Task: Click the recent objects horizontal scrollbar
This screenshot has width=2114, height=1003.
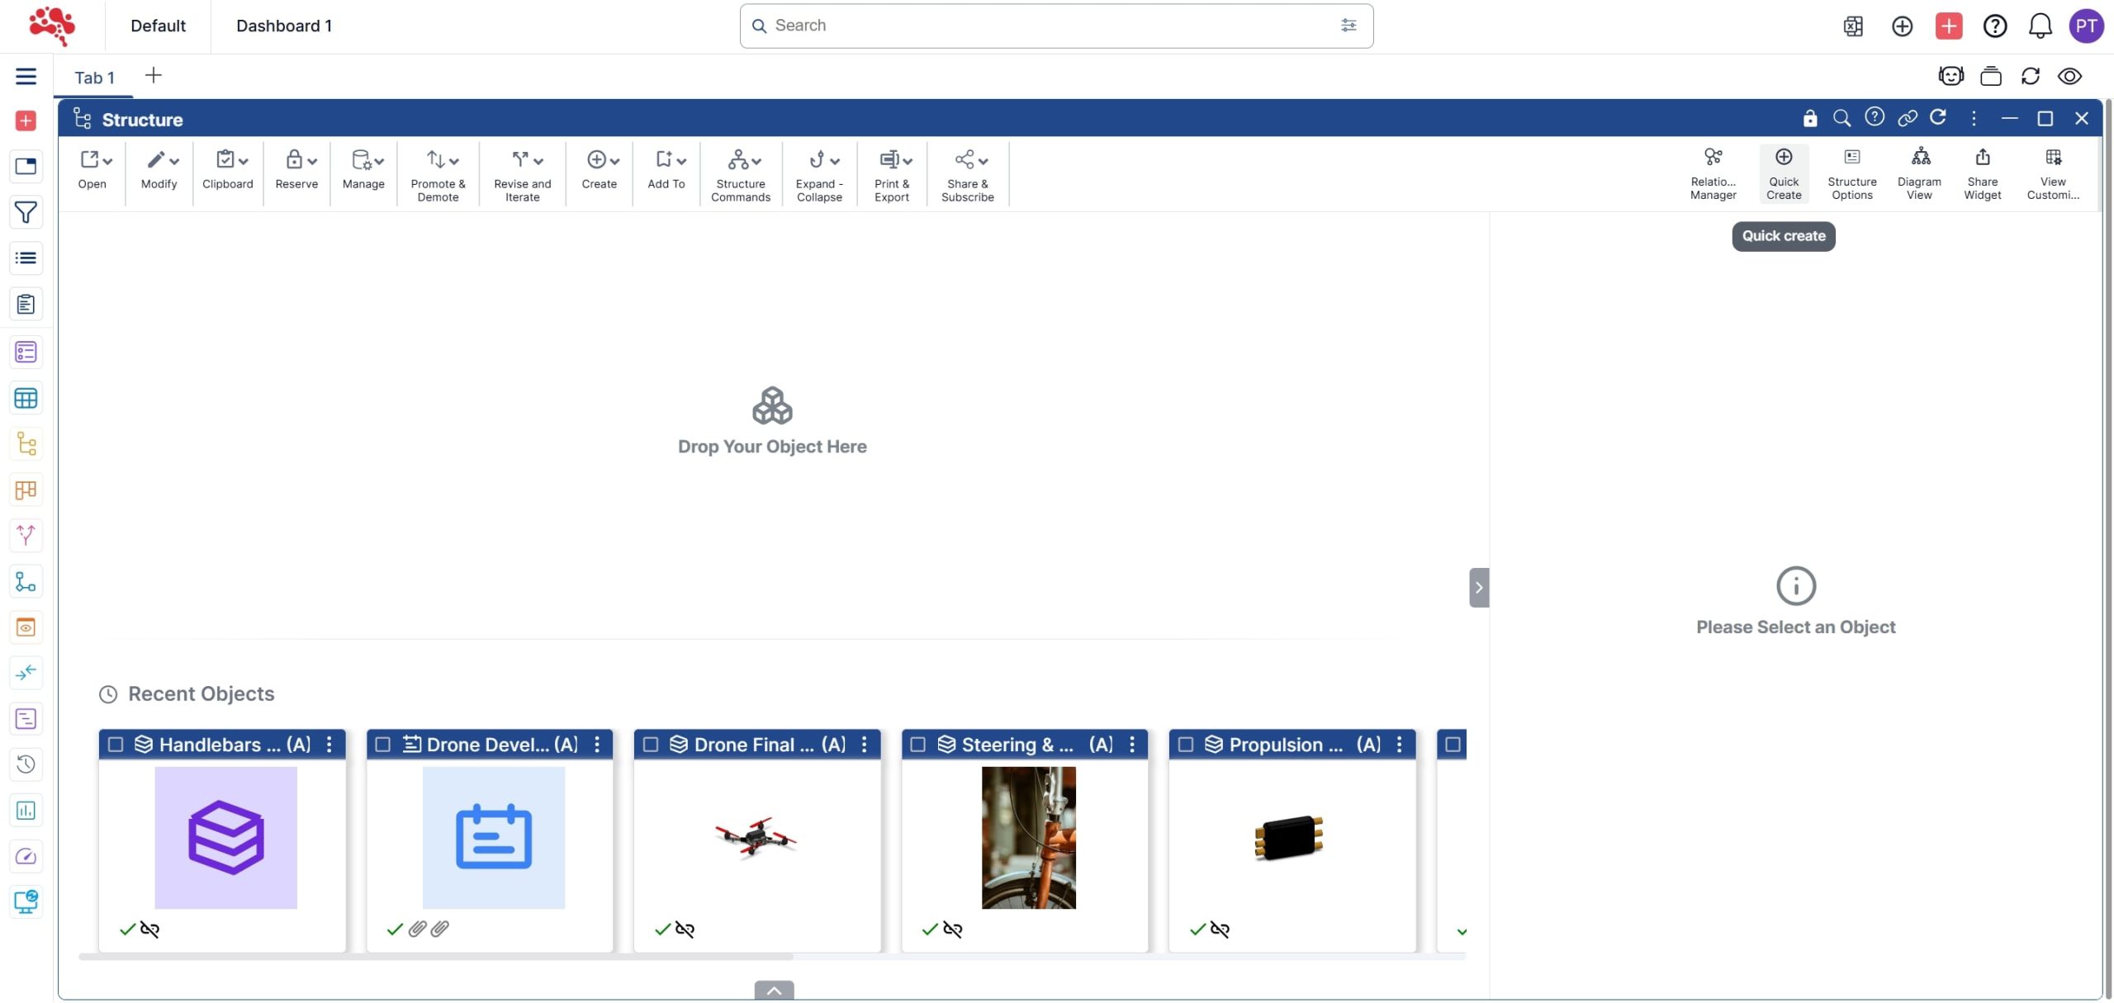Action: coord(436,958)
